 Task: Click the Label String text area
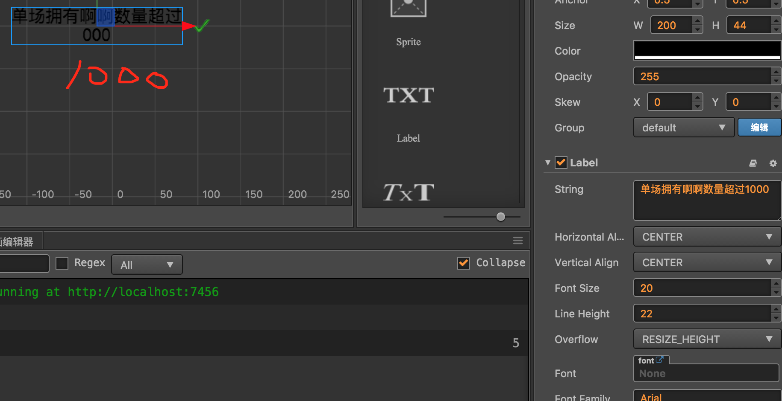pyautogui.click(x=707, y=200)
